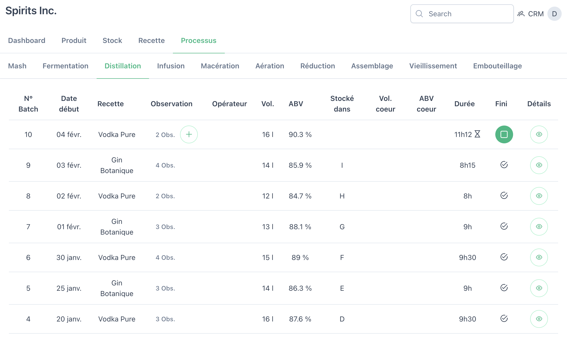Viewport: 567px width, 338px height.
Task: Open the Embouteillage process tab
Action: click(497, 66)
